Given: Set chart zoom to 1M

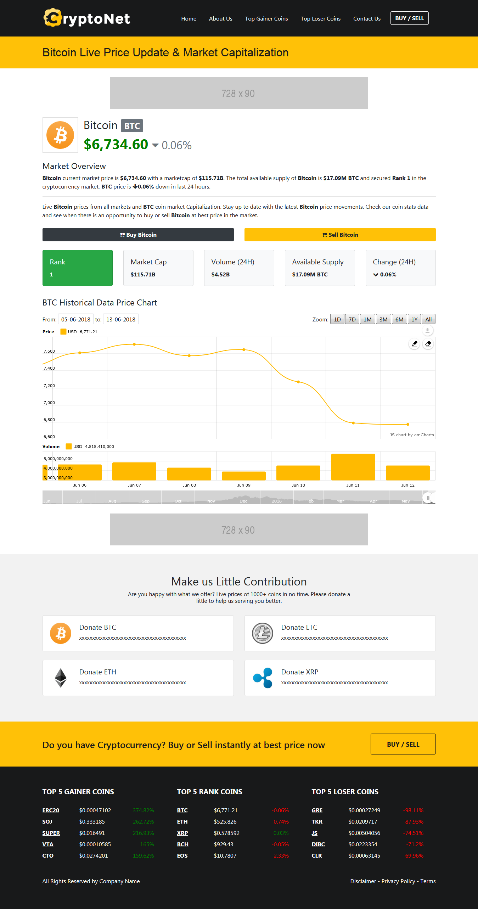Looking at the screenshot, I should (x=367, y=319).
